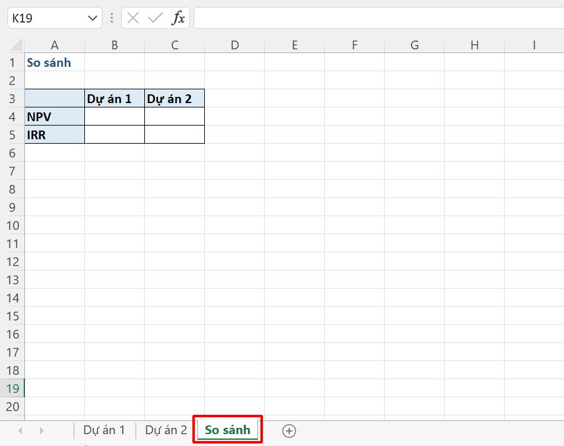Select empty NPV cell under Dự án 2
This screenshot has width=564, height=446.
[x=174, y=117]
